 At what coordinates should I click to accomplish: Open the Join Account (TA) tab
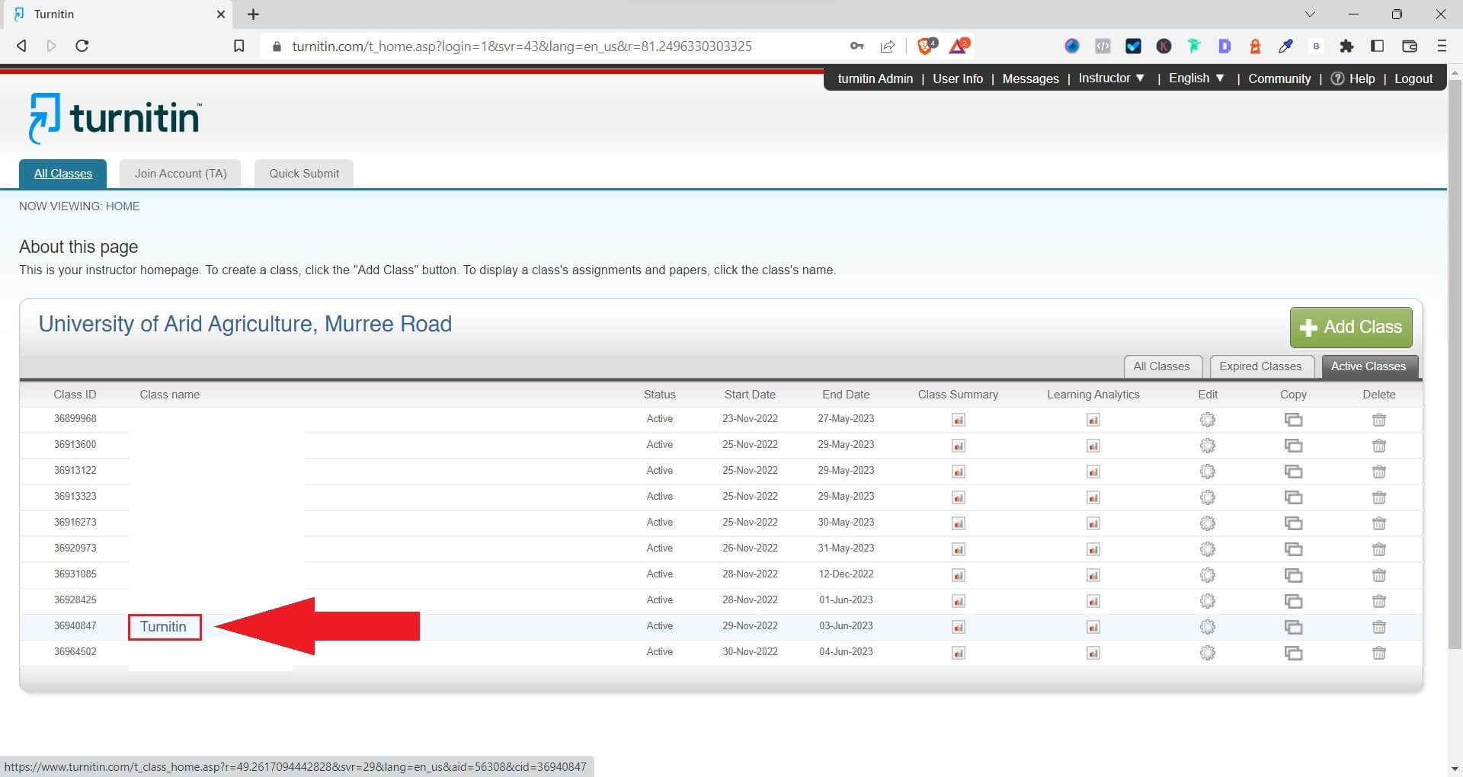point(180,173)
